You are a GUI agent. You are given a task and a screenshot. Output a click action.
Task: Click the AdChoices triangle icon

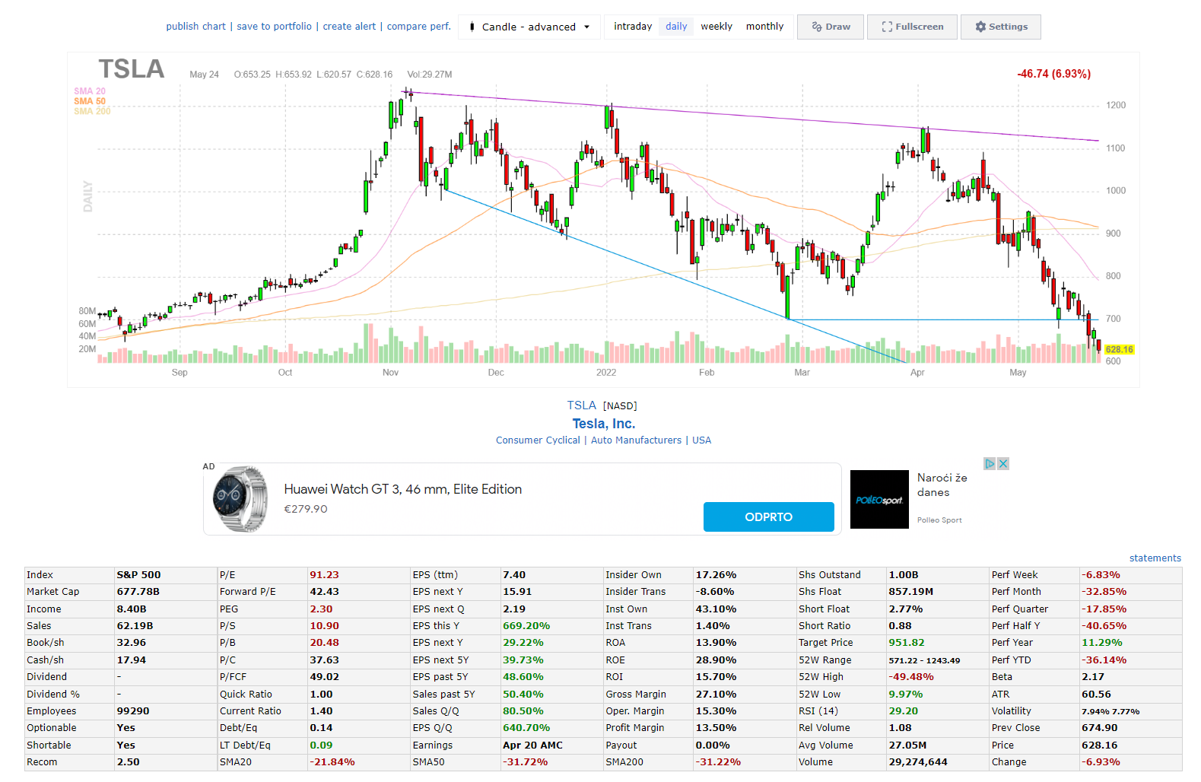990,463
